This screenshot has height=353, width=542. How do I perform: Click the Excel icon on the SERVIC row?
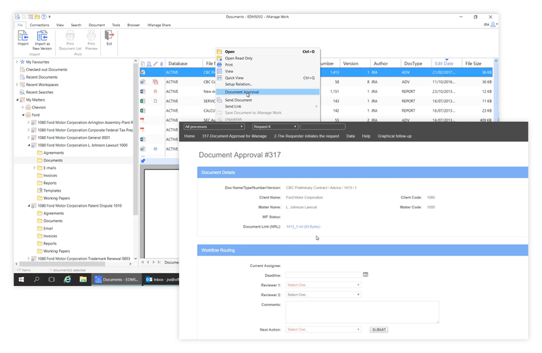point(142,101)
